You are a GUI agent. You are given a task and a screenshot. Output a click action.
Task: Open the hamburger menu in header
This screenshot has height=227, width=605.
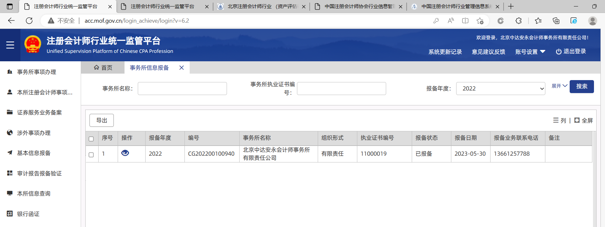pos(10,45)
